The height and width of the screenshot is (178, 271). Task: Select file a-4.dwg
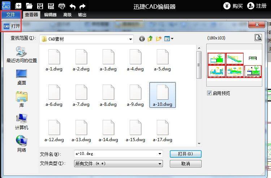(x=135, y=60)
